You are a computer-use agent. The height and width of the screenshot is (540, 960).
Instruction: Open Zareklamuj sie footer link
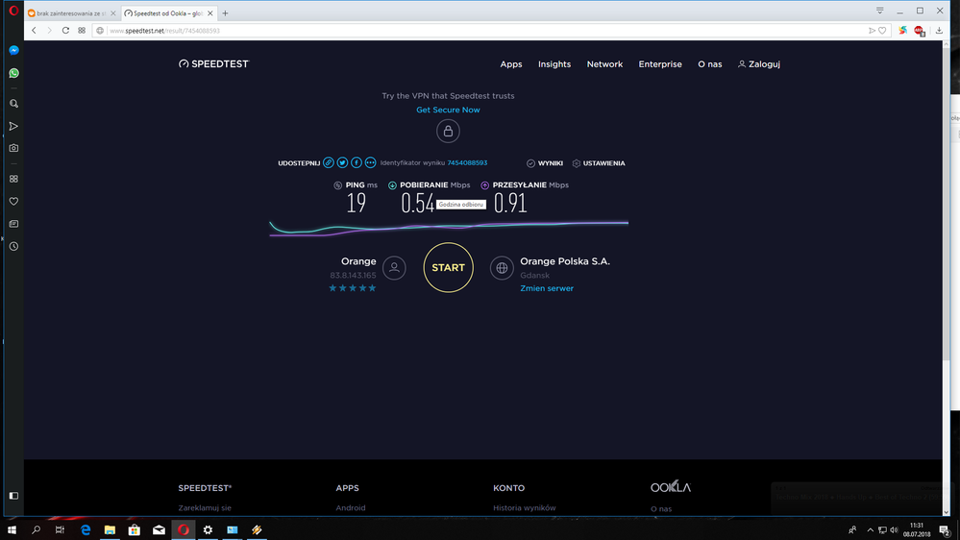click(205, 507)
